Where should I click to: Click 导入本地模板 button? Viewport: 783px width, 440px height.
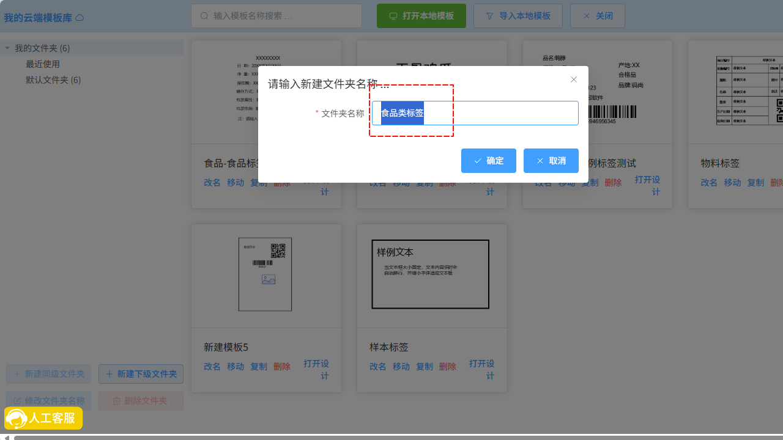click(x=518, y=16)
